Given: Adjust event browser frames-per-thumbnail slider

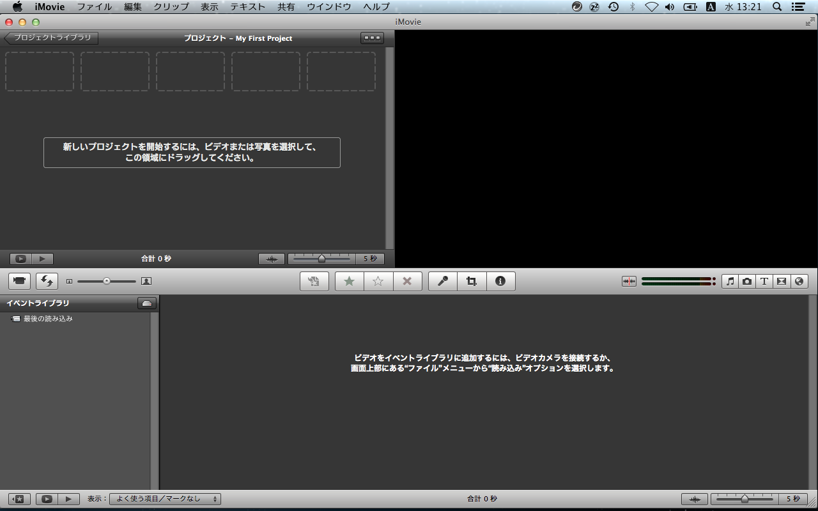Looking at the screenshot, I should point(745,499).
